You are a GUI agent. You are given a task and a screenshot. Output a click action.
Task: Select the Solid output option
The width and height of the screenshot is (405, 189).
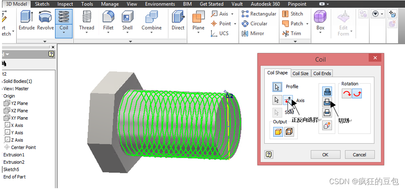(x=278, y=132)
